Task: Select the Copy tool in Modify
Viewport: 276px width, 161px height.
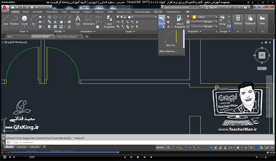Action: (49, 22)
